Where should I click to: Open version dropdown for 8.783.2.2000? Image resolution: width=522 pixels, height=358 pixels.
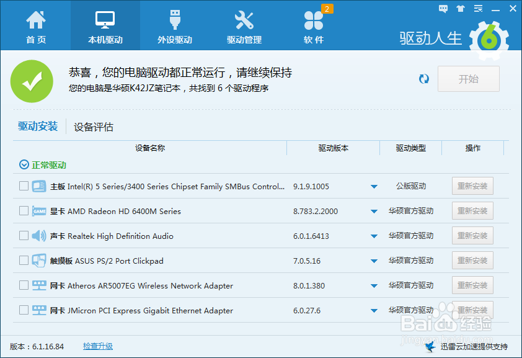click(374, 212)
